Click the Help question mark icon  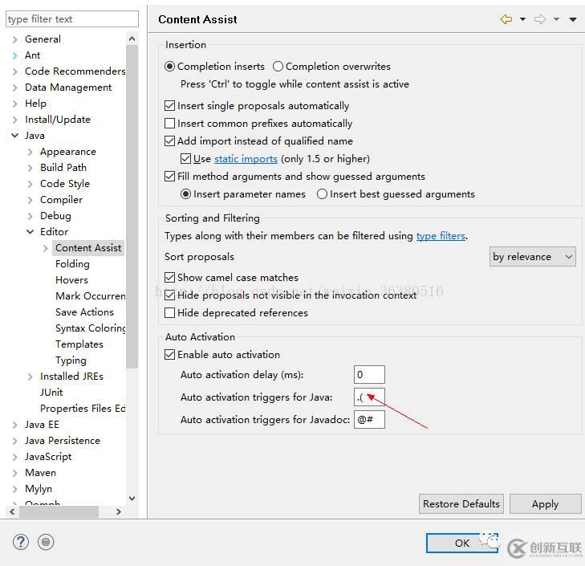pos(21,542)
